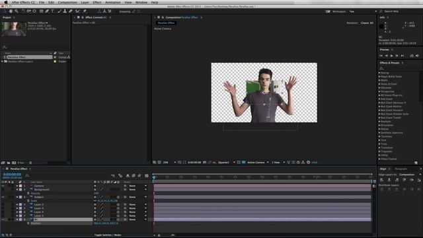The image size is (423, 238).
Task: Select the Brush tool
Action: pos(59,11)
